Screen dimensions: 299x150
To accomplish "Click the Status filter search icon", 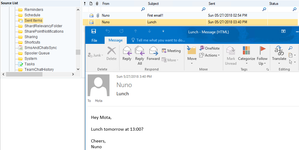I will pos(295,9).
